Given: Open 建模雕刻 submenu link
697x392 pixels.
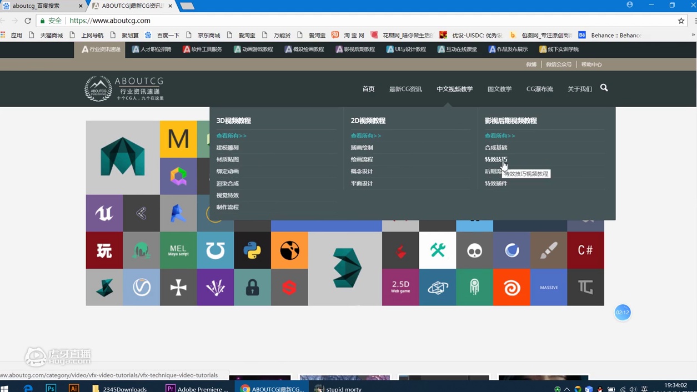Looking at the screenshot, I should click(227, 148).
